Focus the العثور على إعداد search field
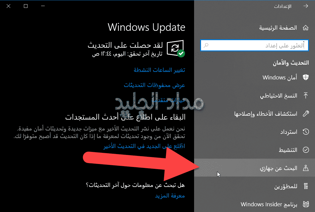Image resolution: width=315 pixels, height=212 pixels. (x=254, y=45)
